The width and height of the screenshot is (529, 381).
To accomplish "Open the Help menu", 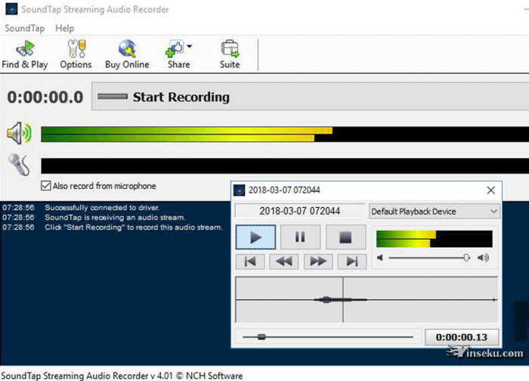I will 65,28.
